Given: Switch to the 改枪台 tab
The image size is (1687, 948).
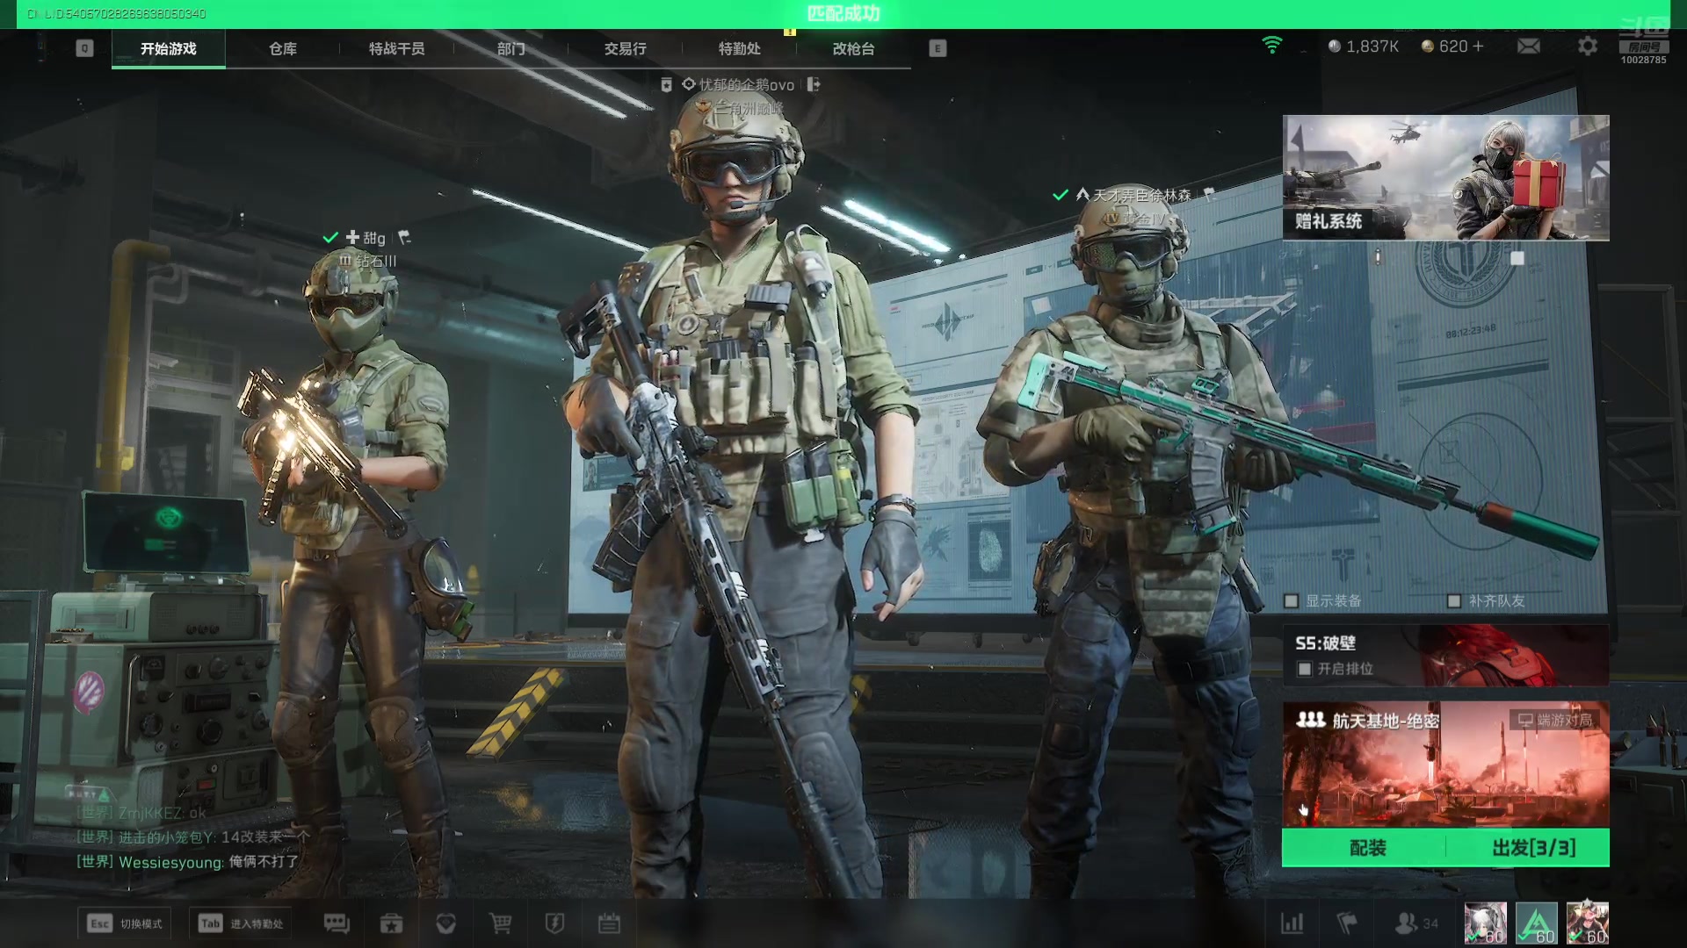Looking at the screenshot, I should [854, 48].
